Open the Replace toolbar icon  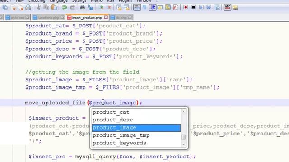(x=90, y=8)
